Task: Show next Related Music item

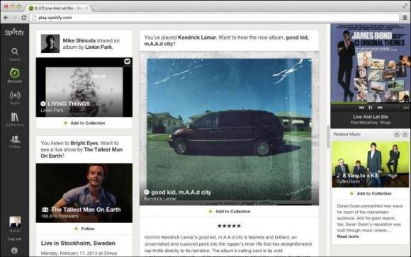Action: [x=405, y=134]
